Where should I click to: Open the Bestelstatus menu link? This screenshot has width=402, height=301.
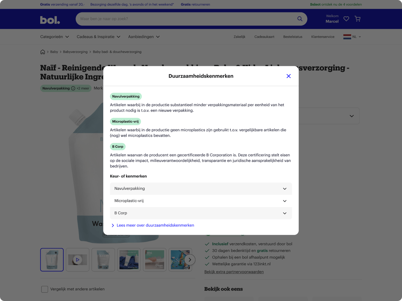pos(293,37)
